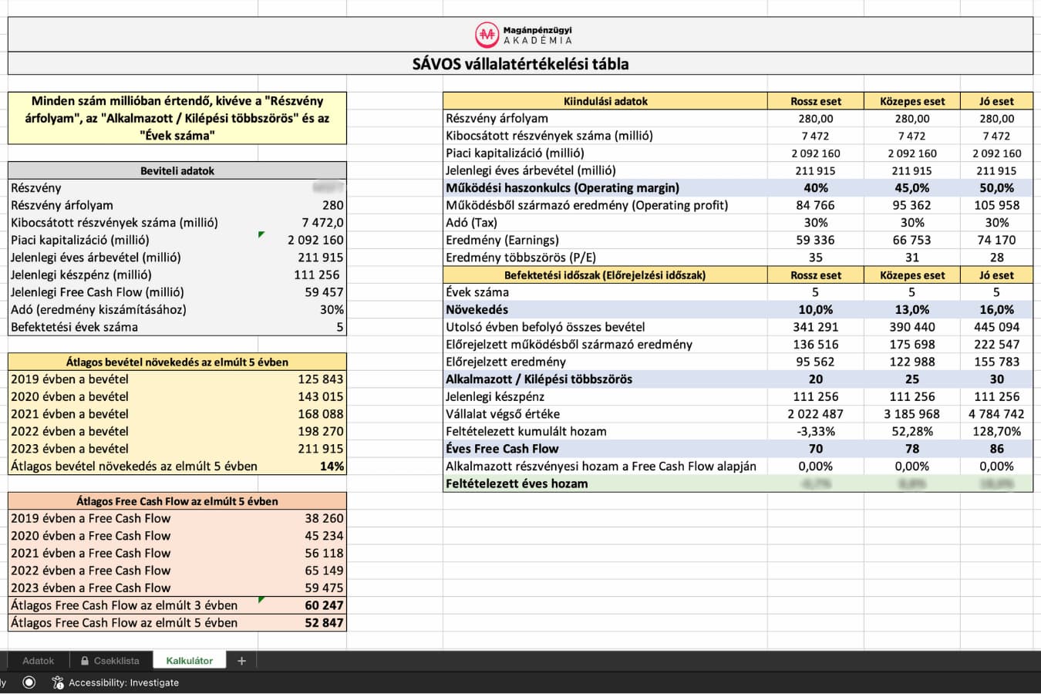
Task: Open Accessibility: Investigate status text
Action: click(123, 682)
